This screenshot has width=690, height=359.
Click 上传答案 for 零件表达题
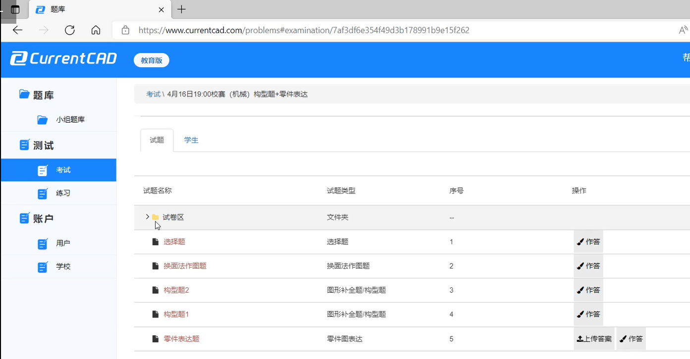point(594,339)
